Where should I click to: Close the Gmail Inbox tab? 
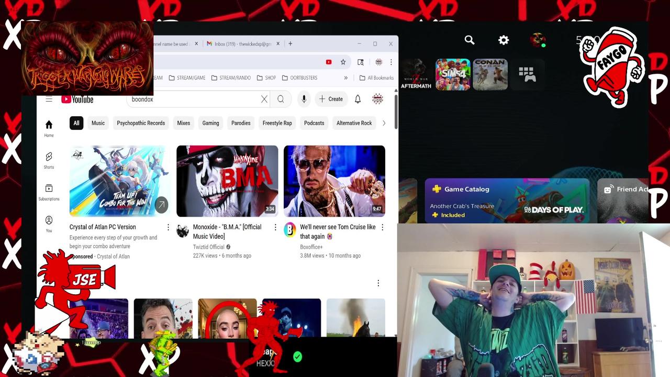278,44
